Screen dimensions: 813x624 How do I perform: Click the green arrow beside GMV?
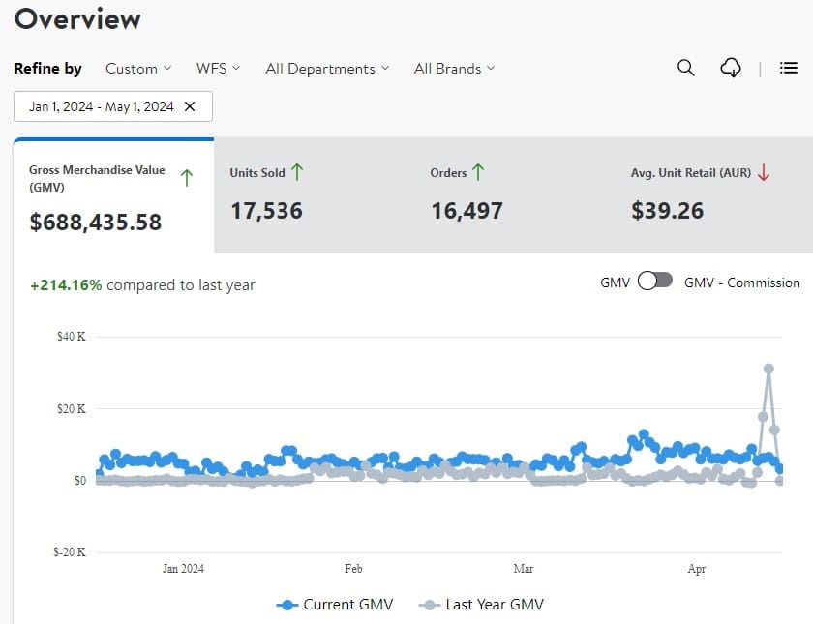187,177
